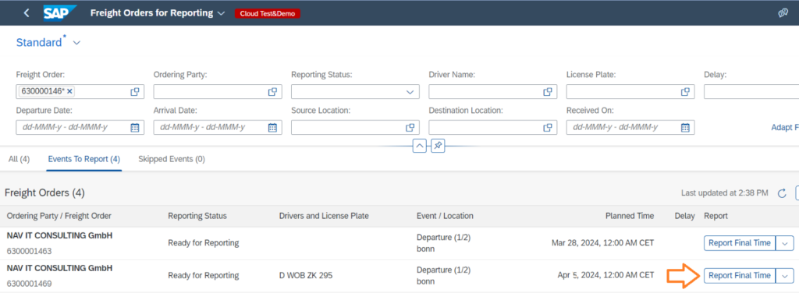Open the Departure Date calendar picker
The height and width of the screenshot is (293, 799).
click(x=135, y=127)
